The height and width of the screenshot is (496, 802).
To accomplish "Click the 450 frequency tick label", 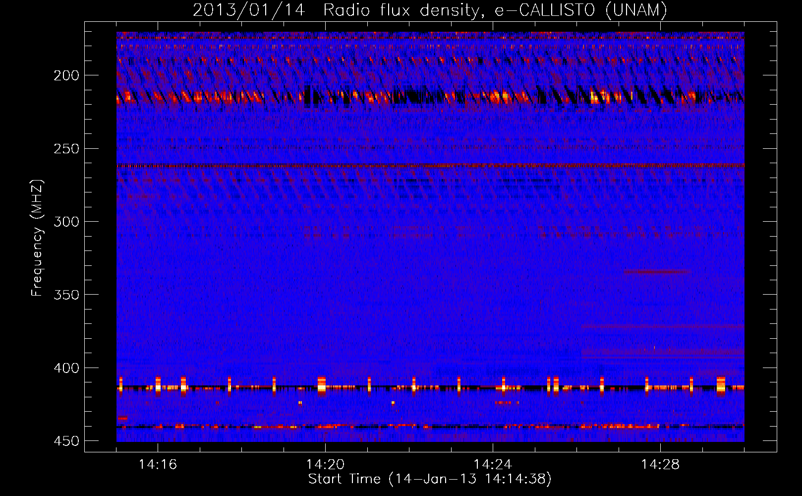I will (66, 441).
